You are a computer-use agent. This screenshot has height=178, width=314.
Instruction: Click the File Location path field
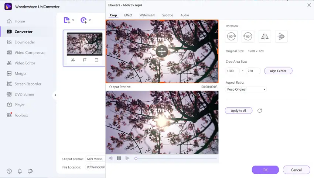[95, 167]
